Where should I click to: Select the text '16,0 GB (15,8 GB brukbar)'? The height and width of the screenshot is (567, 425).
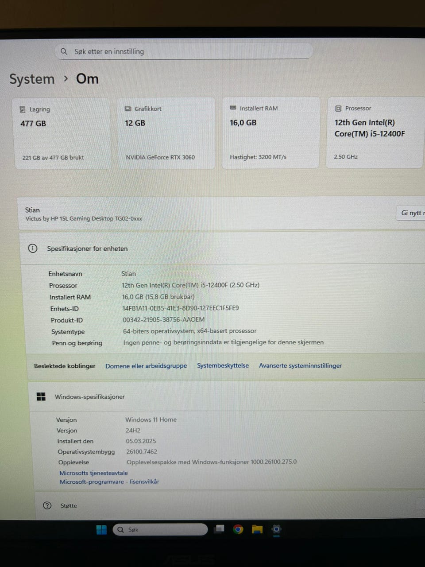[x=158, y=297]
